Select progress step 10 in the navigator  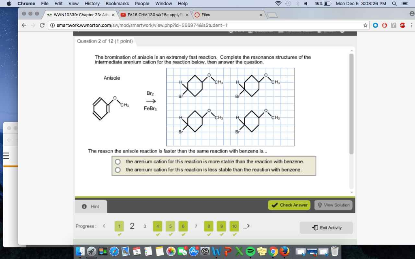(234, 226)
